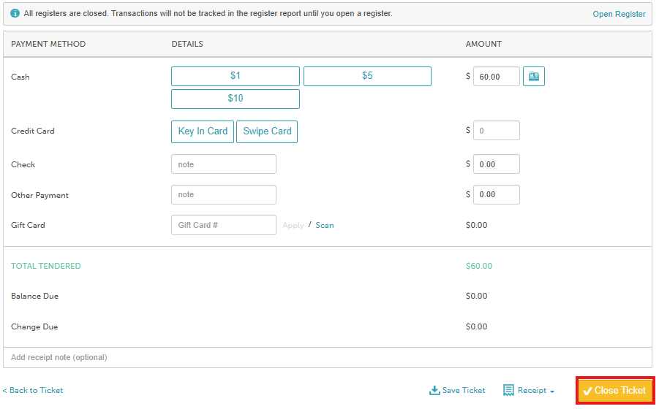
Task: Focus the Credit Card amount field
Action: [x=497, y=131]
